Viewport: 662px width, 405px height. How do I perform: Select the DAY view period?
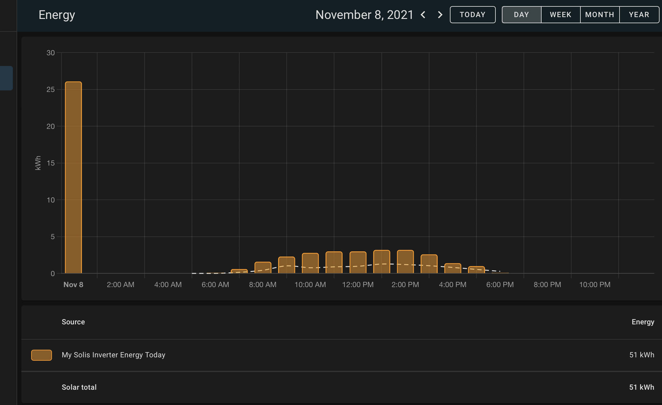[x=521, y=15]
